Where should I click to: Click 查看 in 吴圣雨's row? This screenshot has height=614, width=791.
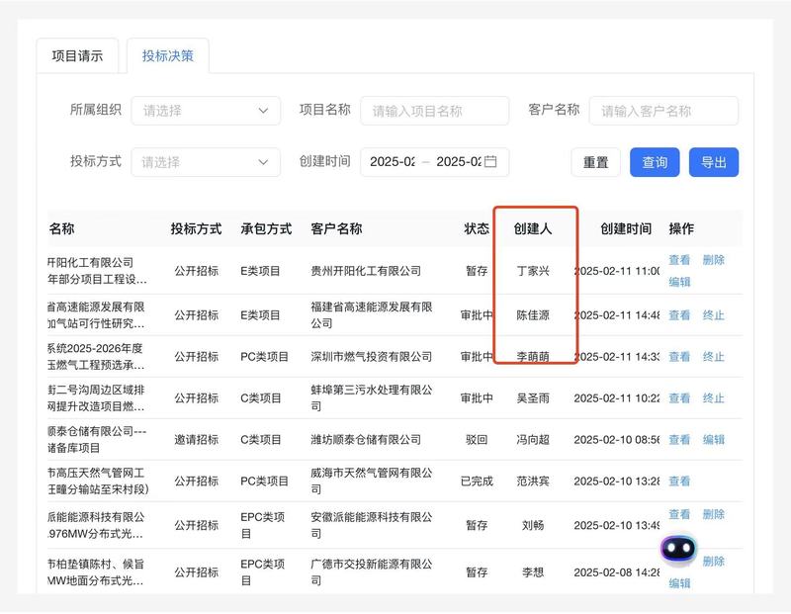tap(679, 398)
